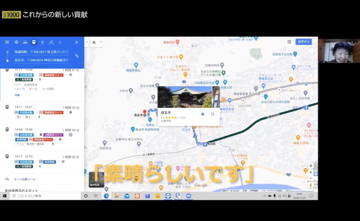
Task: Open the 収玄寺 temple photo
Action: point(185,97)
